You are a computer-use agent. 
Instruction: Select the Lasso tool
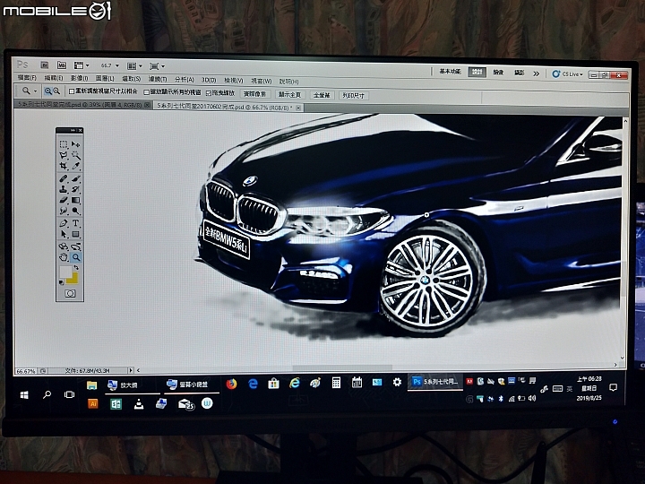click(64, 155)
